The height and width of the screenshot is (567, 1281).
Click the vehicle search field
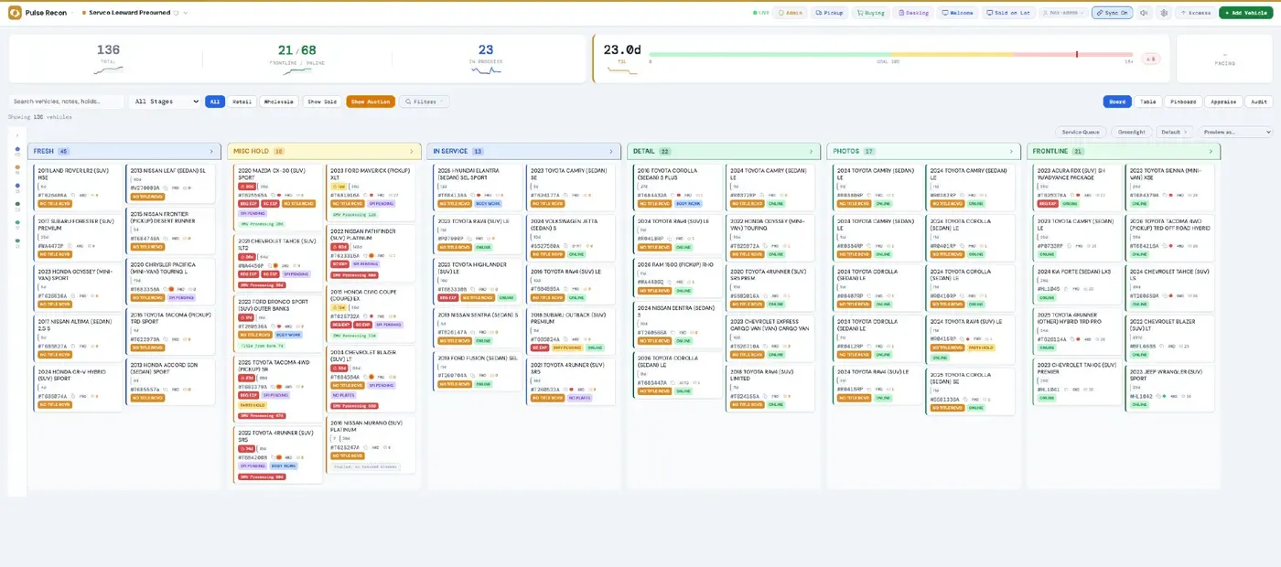pyautogui.click(x=66, y=102)
